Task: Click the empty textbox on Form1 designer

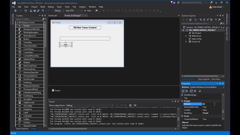Action: click(x=85, y=38)
